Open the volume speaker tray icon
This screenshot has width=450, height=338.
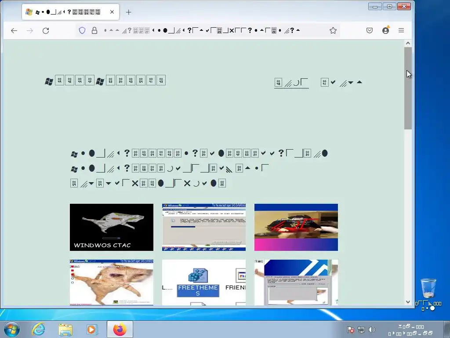[372, 330]
